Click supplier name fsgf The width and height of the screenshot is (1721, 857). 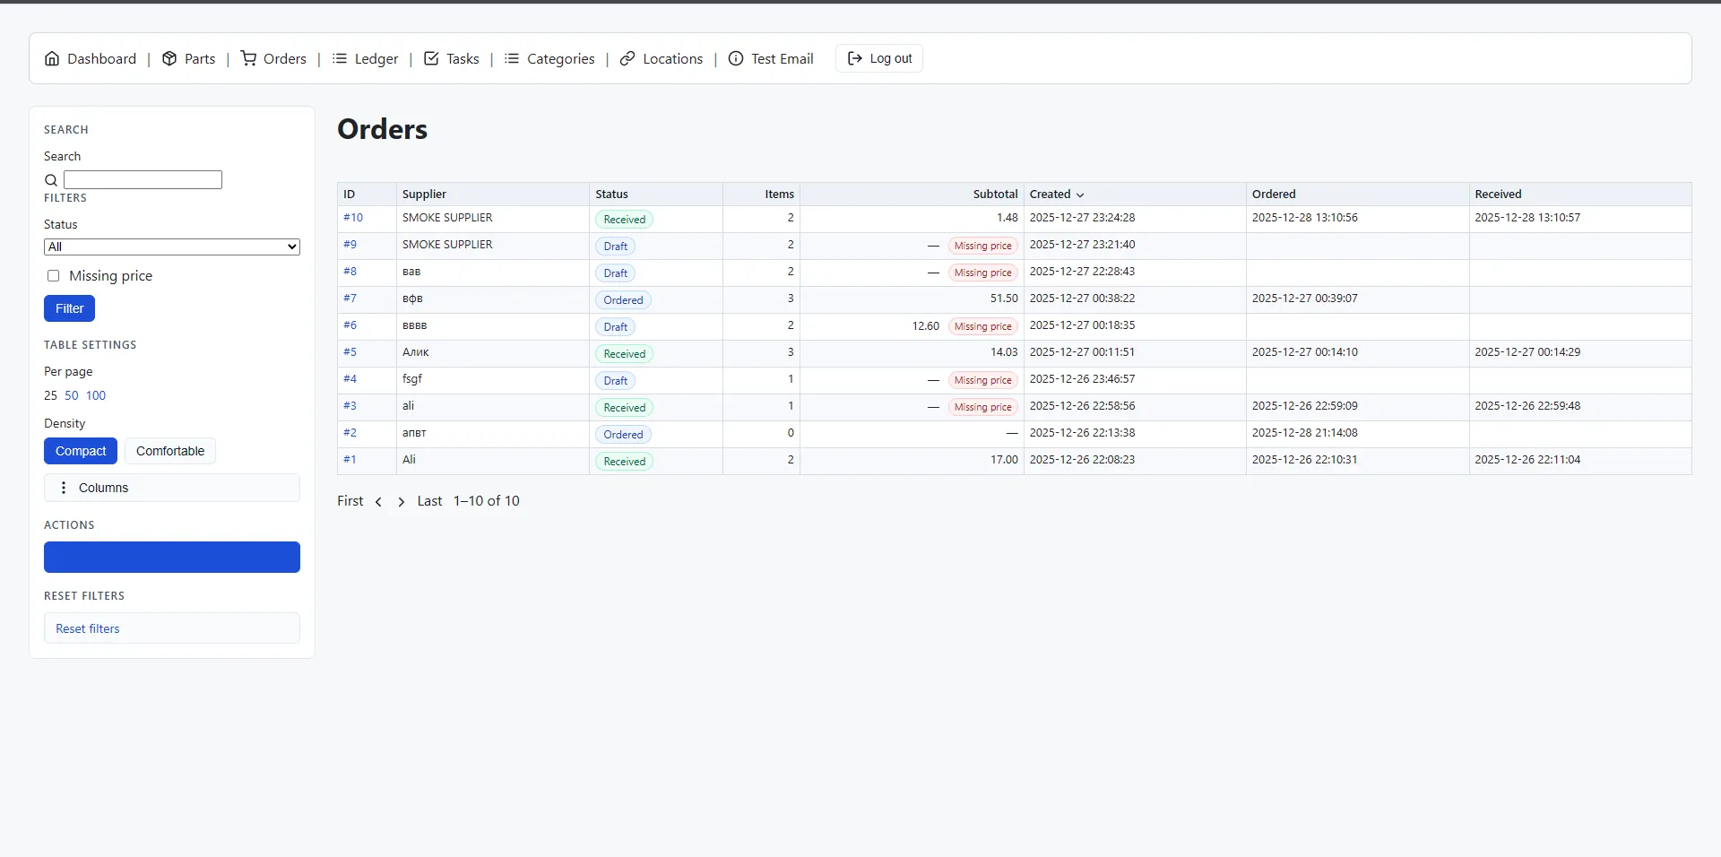click(412, 379)
